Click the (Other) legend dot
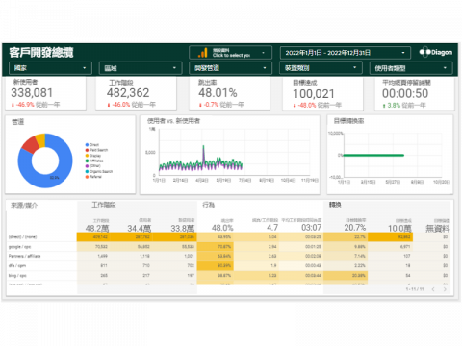 click(x=87, y=166)
